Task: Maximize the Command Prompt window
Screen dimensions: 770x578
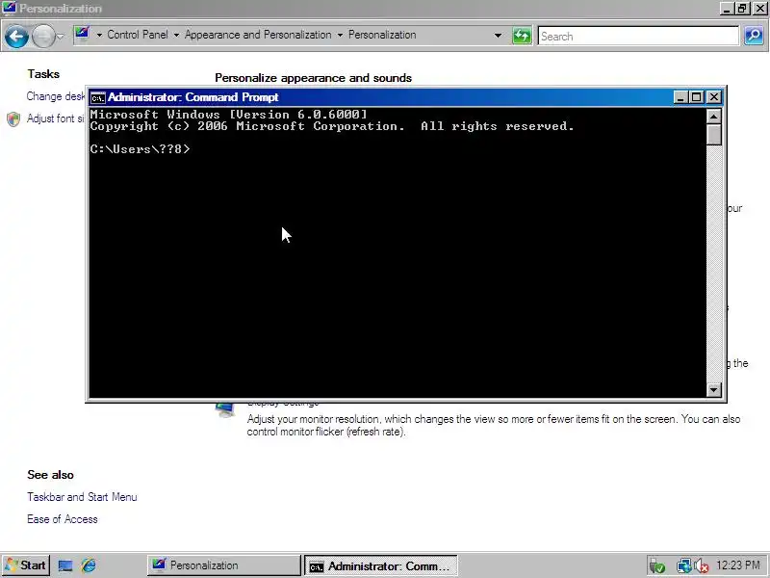Action: point(696,97)
